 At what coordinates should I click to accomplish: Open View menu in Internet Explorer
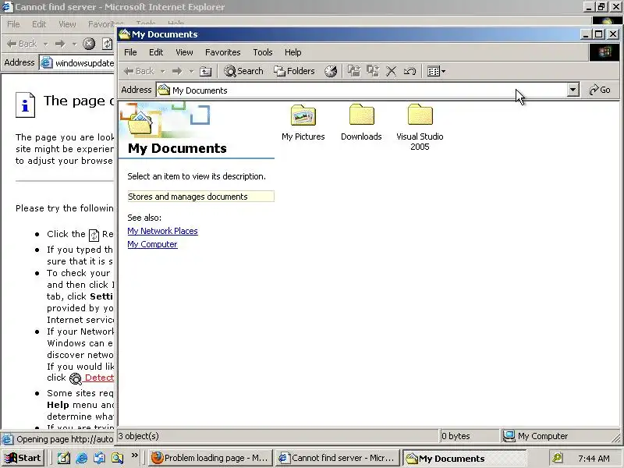click(x=67, y=24)
